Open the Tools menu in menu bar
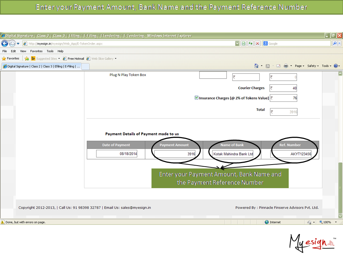Viewport: 343px width, 257px height. [50, 51]
